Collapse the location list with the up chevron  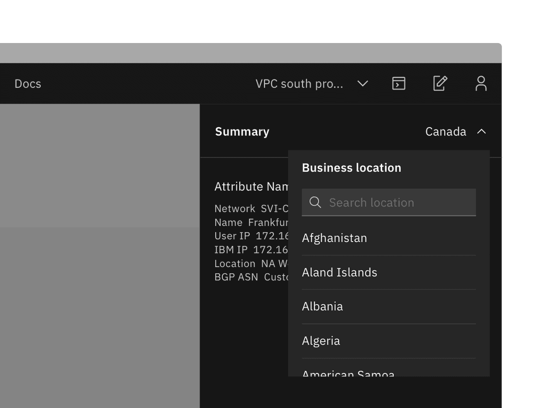point(481,131)
